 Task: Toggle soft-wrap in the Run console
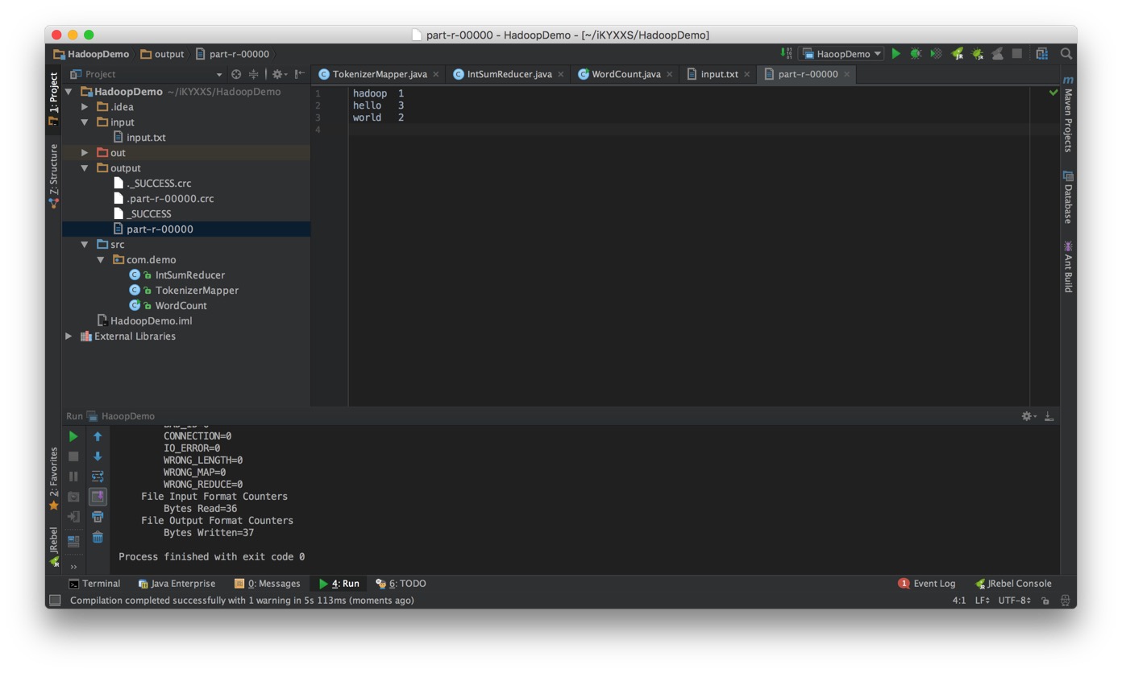pyautogui.click(x=98, y=477)
